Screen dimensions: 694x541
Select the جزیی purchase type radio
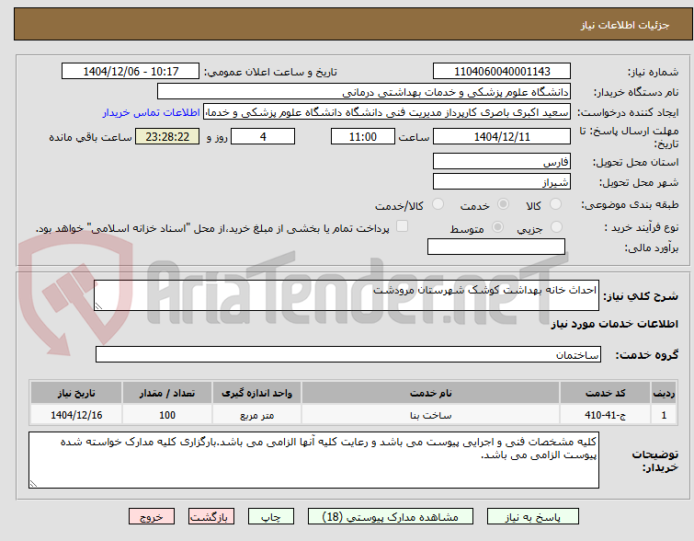[x=556, y=227]
